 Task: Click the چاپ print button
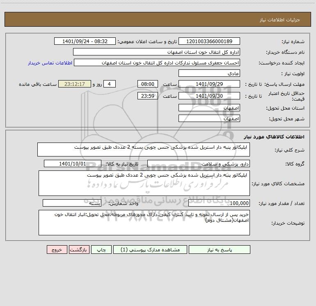[101, 250]
